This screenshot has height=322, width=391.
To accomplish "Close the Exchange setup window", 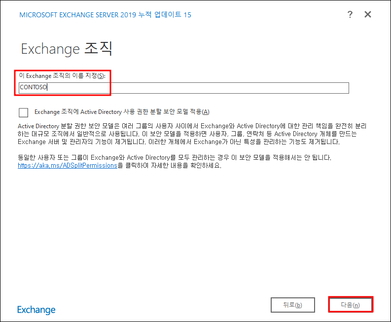I will pos(368,14).
